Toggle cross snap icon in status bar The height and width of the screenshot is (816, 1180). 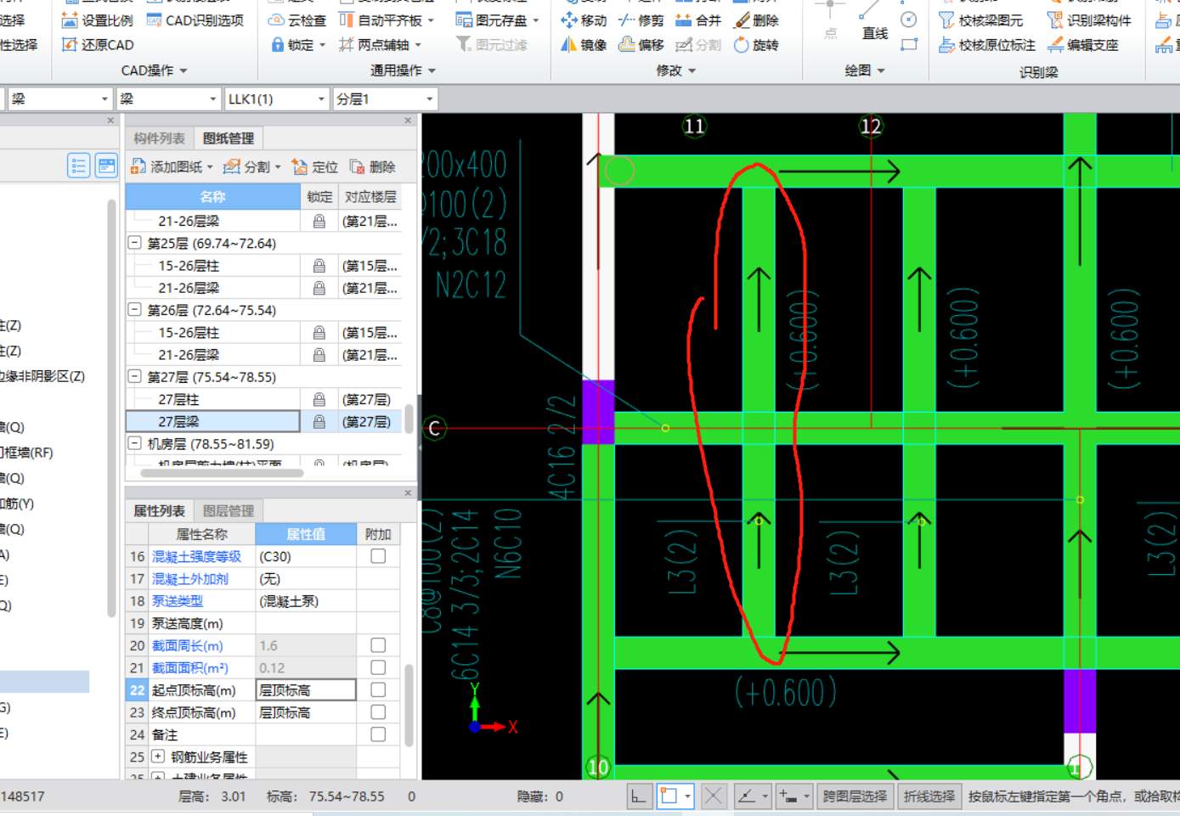click(x=713, y=796)
